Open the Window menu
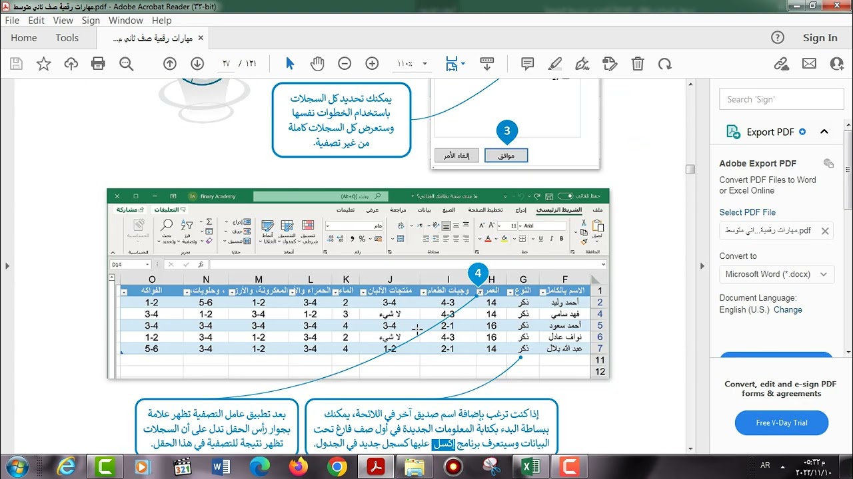The height and width of the screenshot is (479, 853). pyautogui.click(x=126, y=21)
